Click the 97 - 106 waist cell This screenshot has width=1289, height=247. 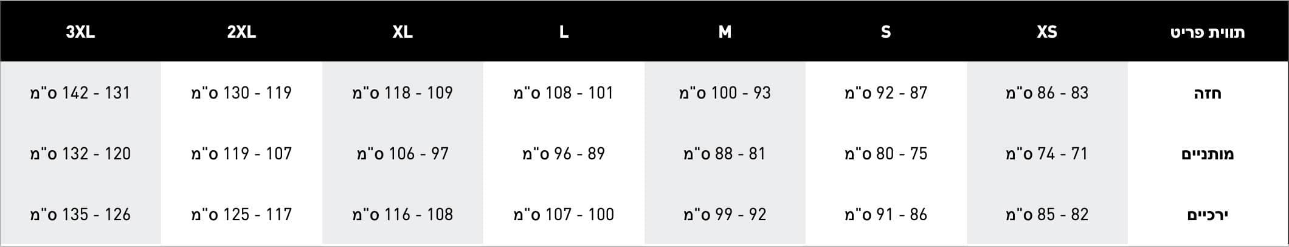(403, 154)
